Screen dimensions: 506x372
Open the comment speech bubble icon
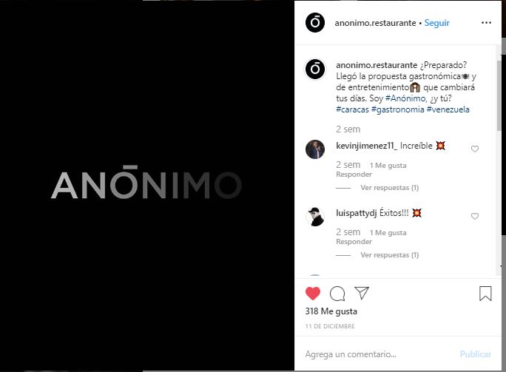pyautogui.click(x=337, y=294)
